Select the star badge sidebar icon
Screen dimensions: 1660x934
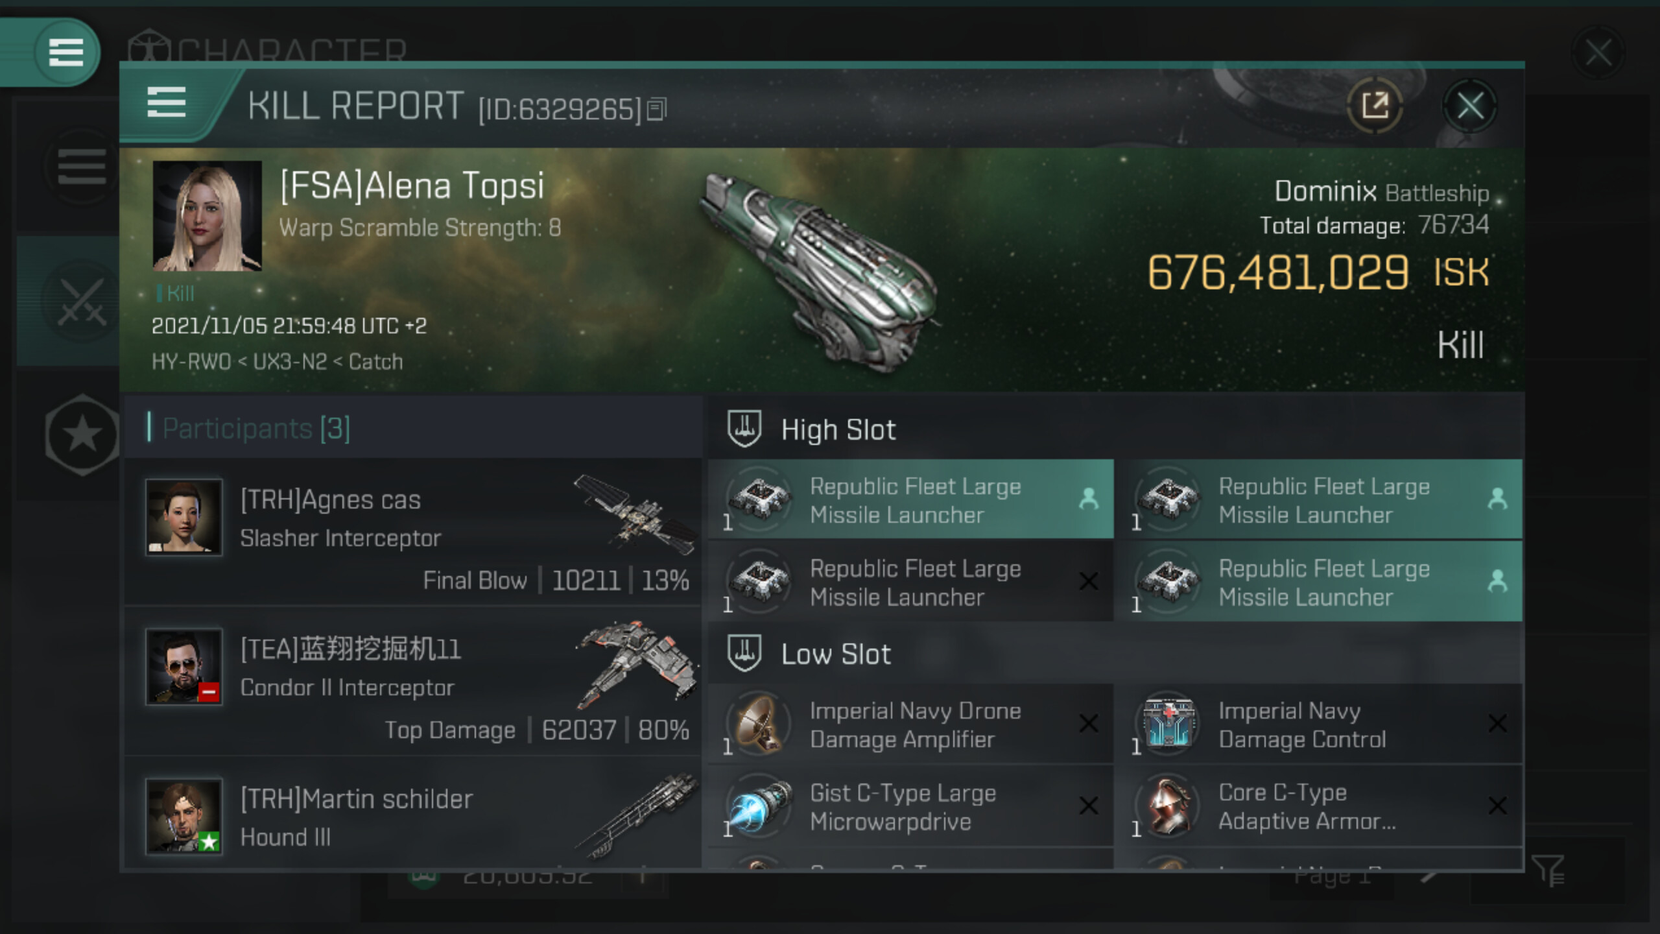[x=82, y=434]
